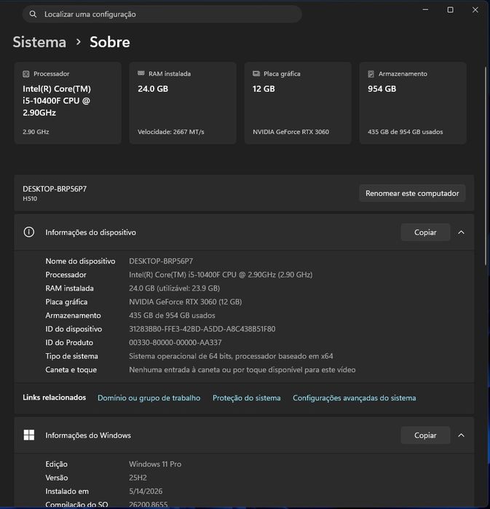The width and height of the screenshot is (490, 509).
Task: Click the RAM instalada memory icon
Action: point(141,74)
